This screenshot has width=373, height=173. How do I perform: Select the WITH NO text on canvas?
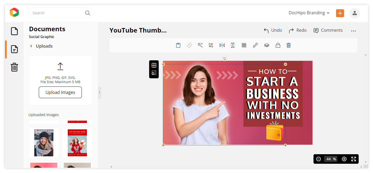[273, 106]
